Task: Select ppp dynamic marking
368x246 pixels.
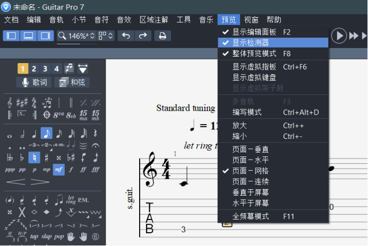Action: pos(10,170)
